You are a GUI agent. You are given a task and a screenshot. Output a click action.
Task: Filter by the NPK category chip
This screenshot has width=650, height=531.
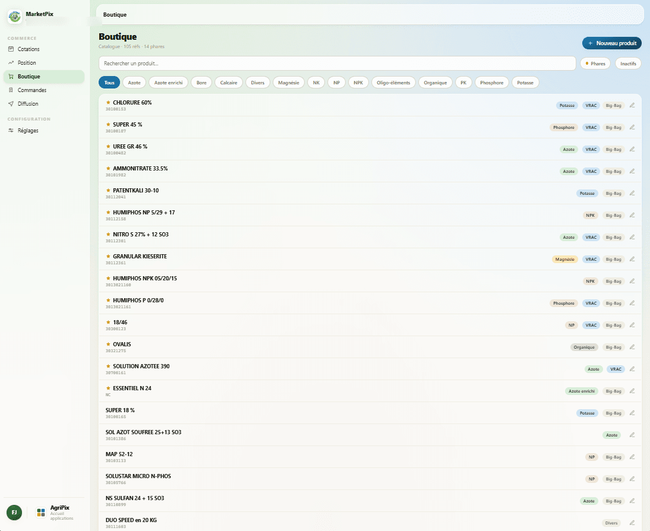(358, 83)
